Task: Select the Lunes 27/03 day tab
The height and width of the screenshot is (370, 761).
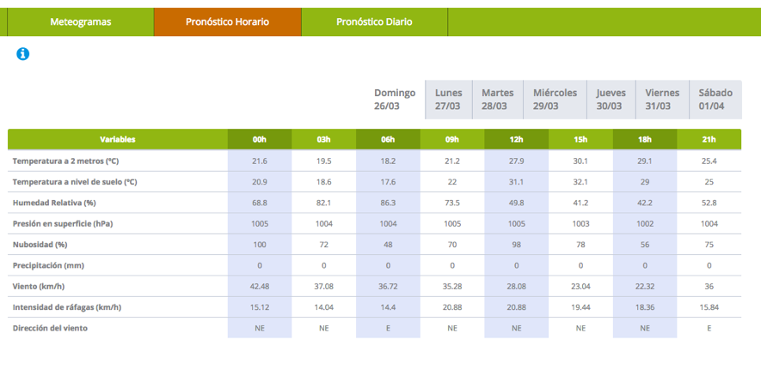Action: [x=449, y=100]
